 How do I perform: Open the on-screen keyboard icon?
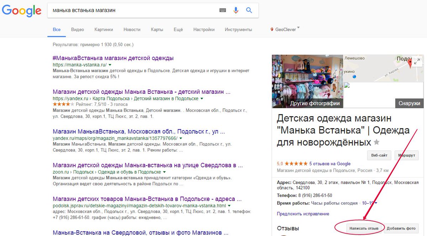223,10
